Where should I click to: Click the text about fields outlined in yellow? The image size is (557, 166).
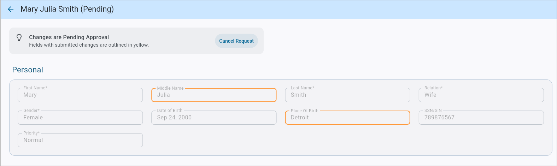[89, 45]
